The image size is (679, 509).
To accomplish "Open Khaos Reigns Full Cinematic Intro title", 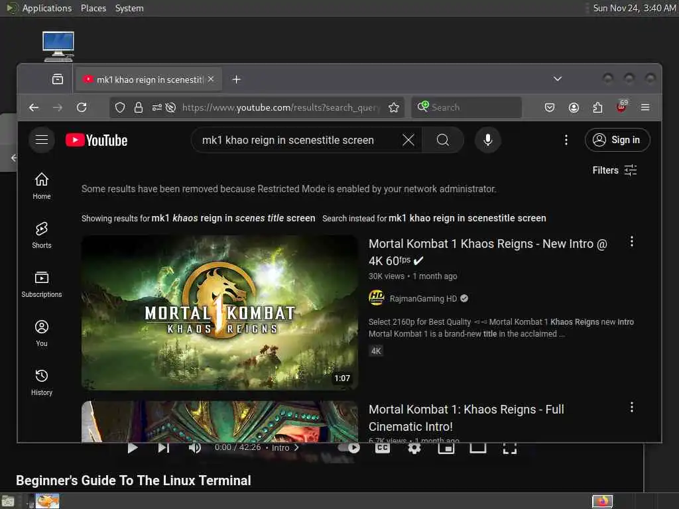I will [466, 418].
